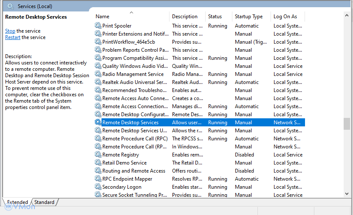Select the Realtek Audio Universal Service icon
Image resolution: width=353 pixels, height=215 pixels.
click(98, 82)
